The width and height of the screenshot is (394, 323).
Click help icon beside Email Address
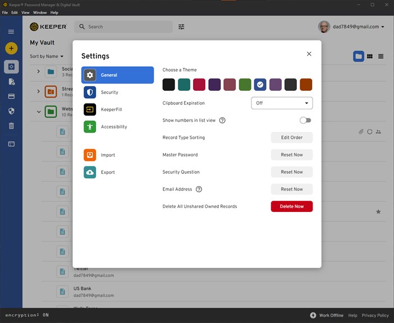click(199, 189)
